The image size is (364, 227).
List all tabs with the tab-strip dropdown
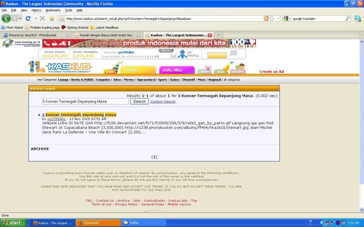[x=362, y=35]
